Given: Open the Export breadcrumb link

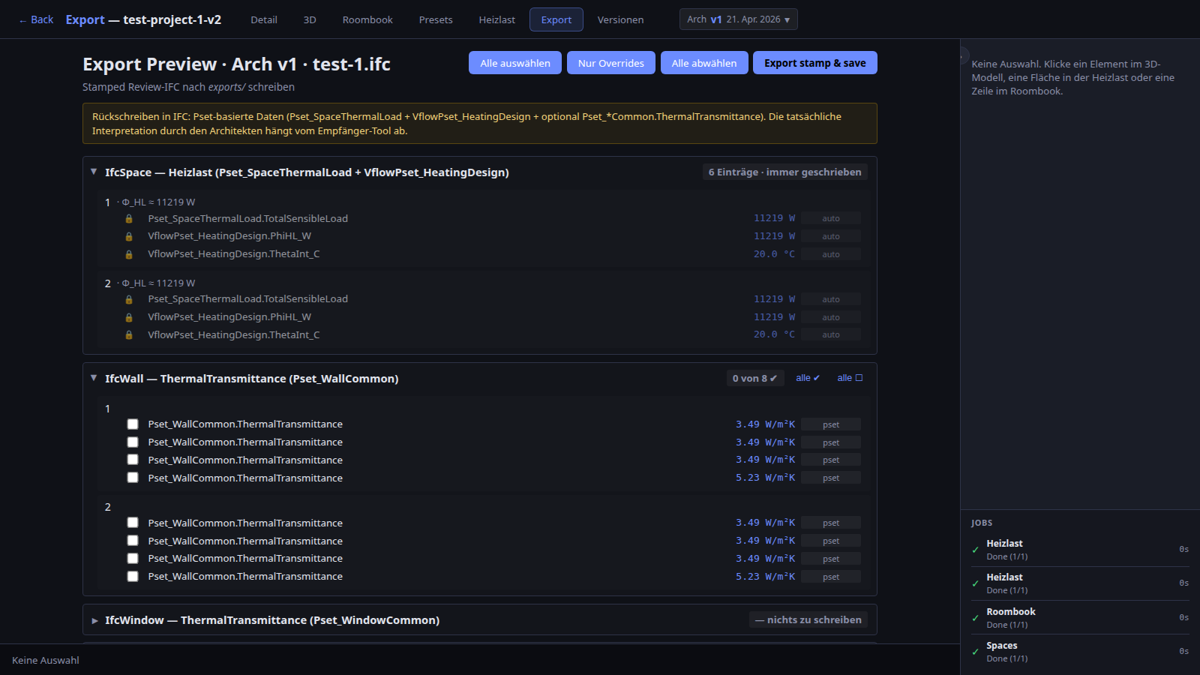Looking at the screenshot, I should point(85,19).
